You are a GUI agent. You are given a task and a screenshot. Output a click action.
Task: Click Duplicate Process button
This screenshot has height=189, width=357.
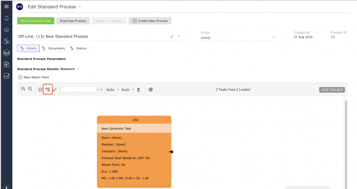73,21
